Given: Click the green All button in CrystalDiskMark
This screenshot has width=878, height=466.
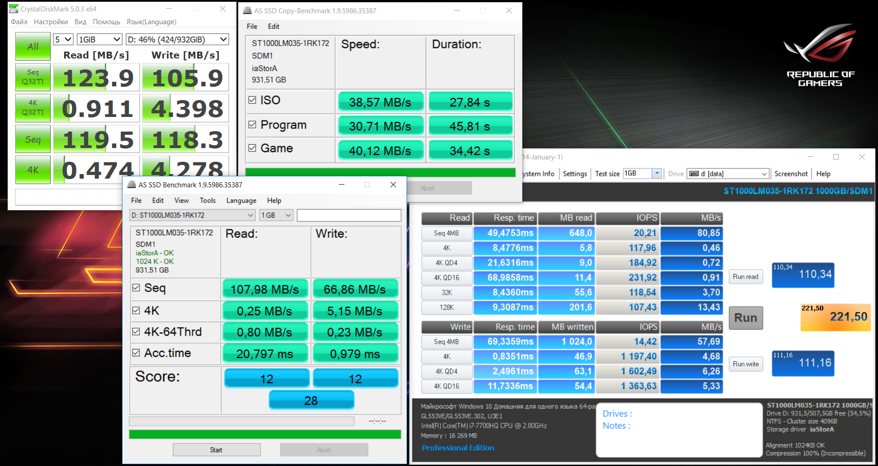Looking at the screenshot, I should (33, 46).
